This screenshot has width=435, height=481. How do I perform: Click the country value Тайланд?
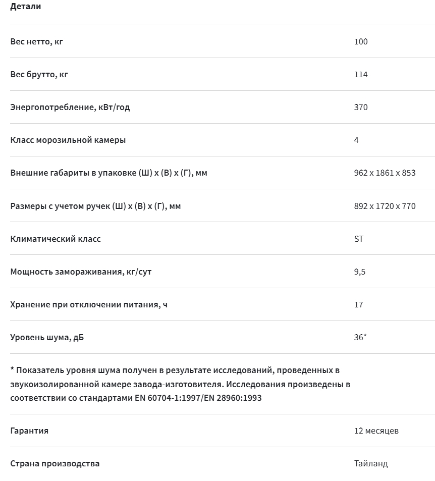pos(371,463)
